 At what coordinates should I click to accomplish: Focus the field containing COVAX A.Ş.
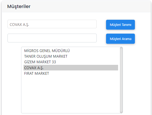point(52,24)
